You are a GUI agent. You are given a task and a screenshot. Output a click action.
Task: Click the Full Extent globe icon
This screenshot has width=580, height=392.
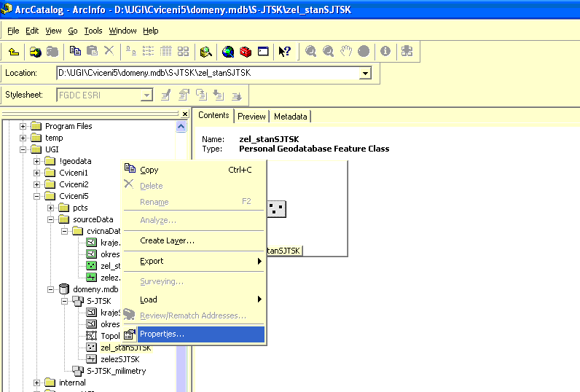coord(364,51)
